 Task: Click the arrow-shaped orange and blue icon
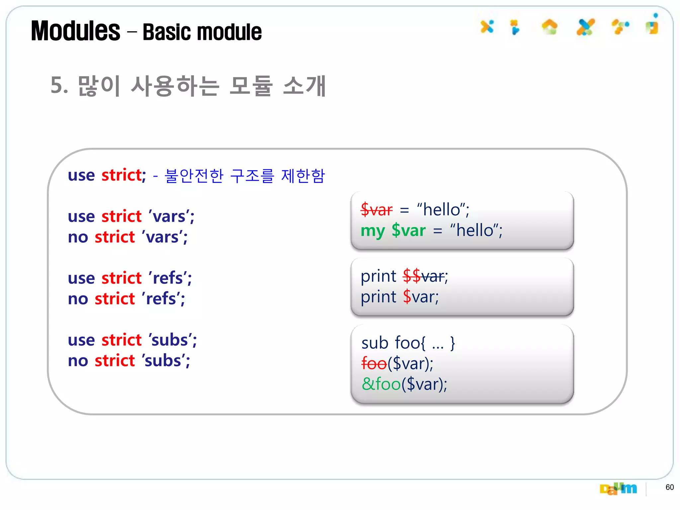coord(515,27)
